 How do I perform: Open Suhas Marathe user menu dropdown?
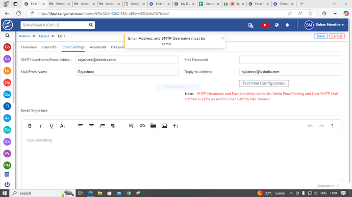[324, 25]
